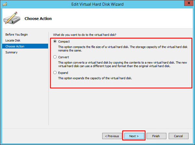Click the window title text

tap(97, 4)
